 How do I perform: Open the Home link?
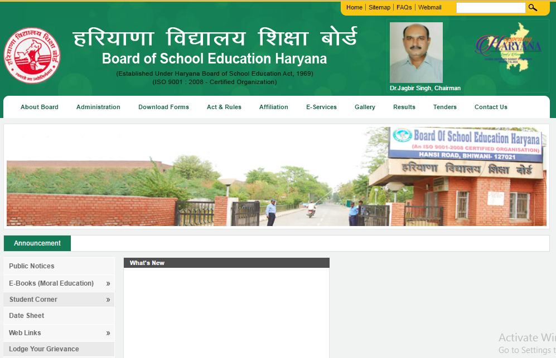pyautogui.click(x=354, y=7)
